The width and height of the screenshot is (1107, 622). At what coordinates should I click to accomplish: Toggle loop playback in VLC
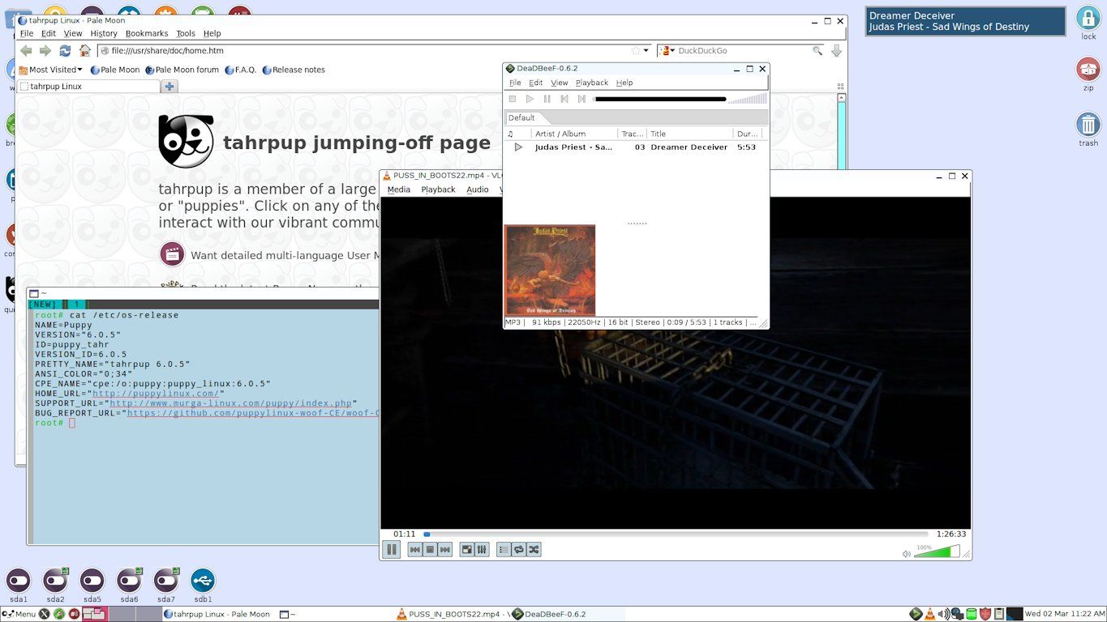[518, 549]
